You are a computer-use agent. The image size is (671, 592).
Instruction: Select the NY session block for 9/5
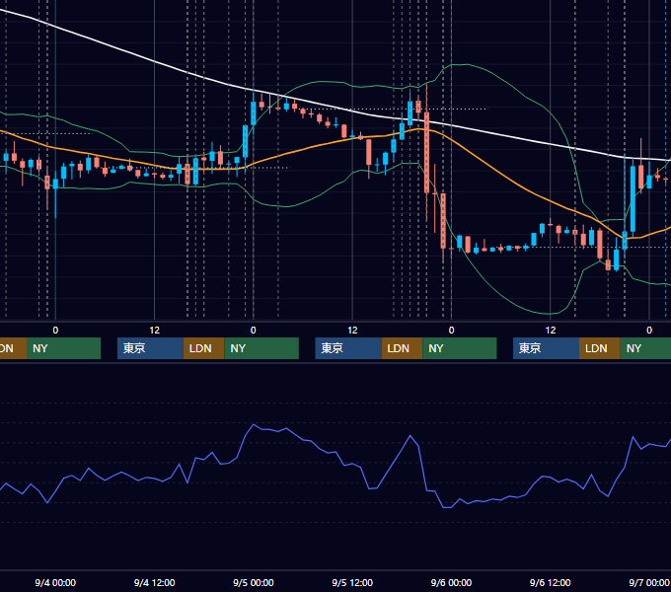pos(460,348)
